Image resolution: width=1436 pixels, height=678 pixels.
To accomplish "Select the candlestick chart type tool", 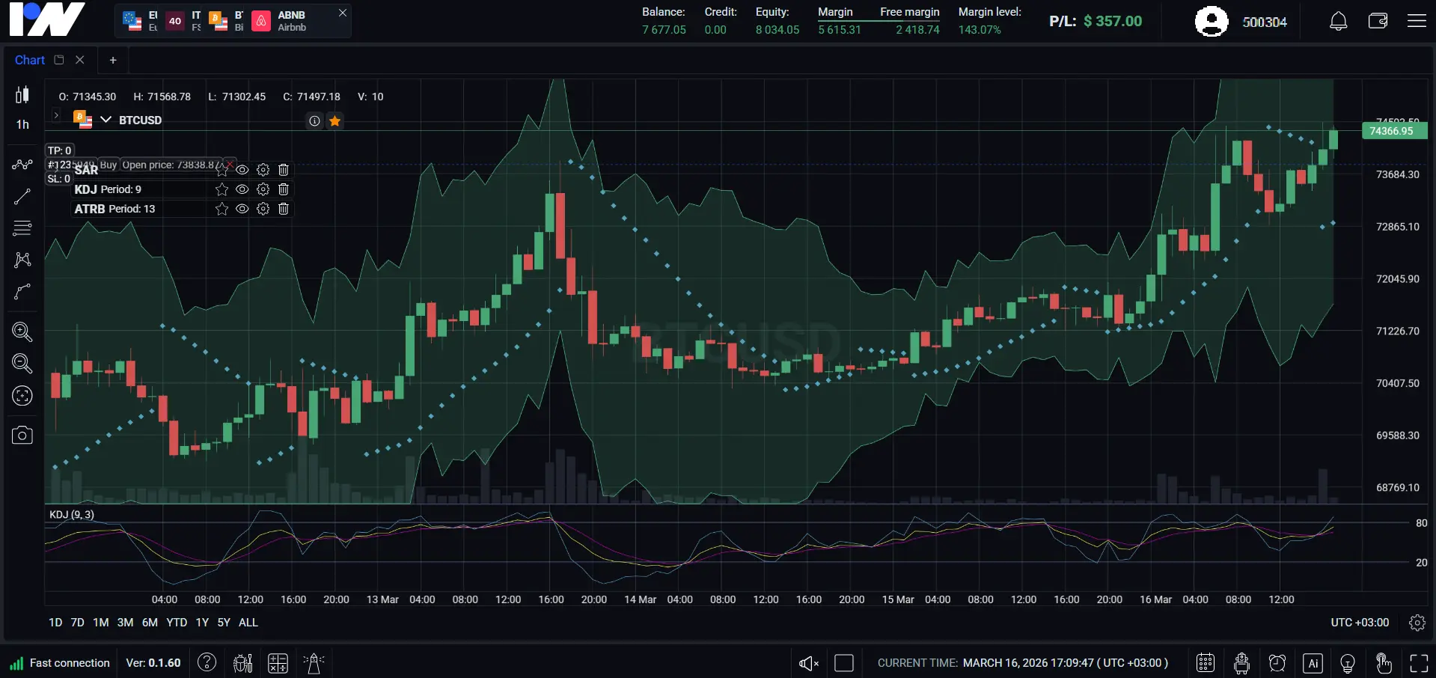I will (x=22, y=95).
